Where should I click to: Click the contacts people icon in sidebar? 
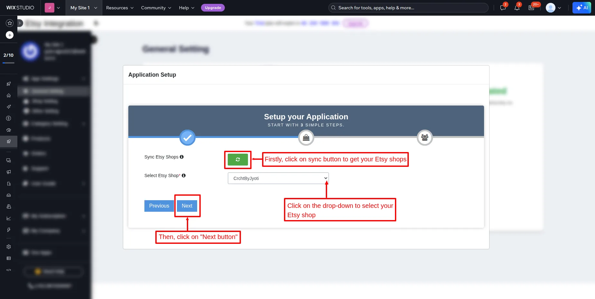tap(9, 207)
